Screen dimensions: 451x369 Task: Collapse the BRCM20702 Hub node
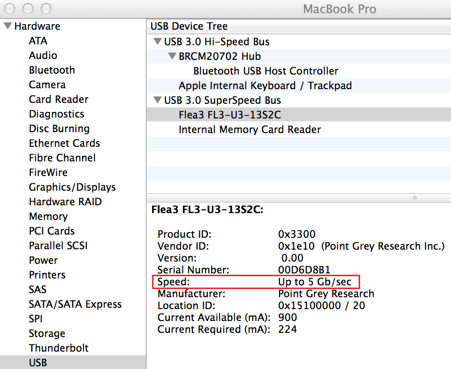(x=172, y=56)
